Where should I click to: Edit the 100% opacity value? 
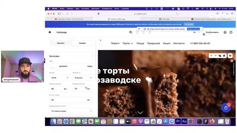[x=90, y=66]
